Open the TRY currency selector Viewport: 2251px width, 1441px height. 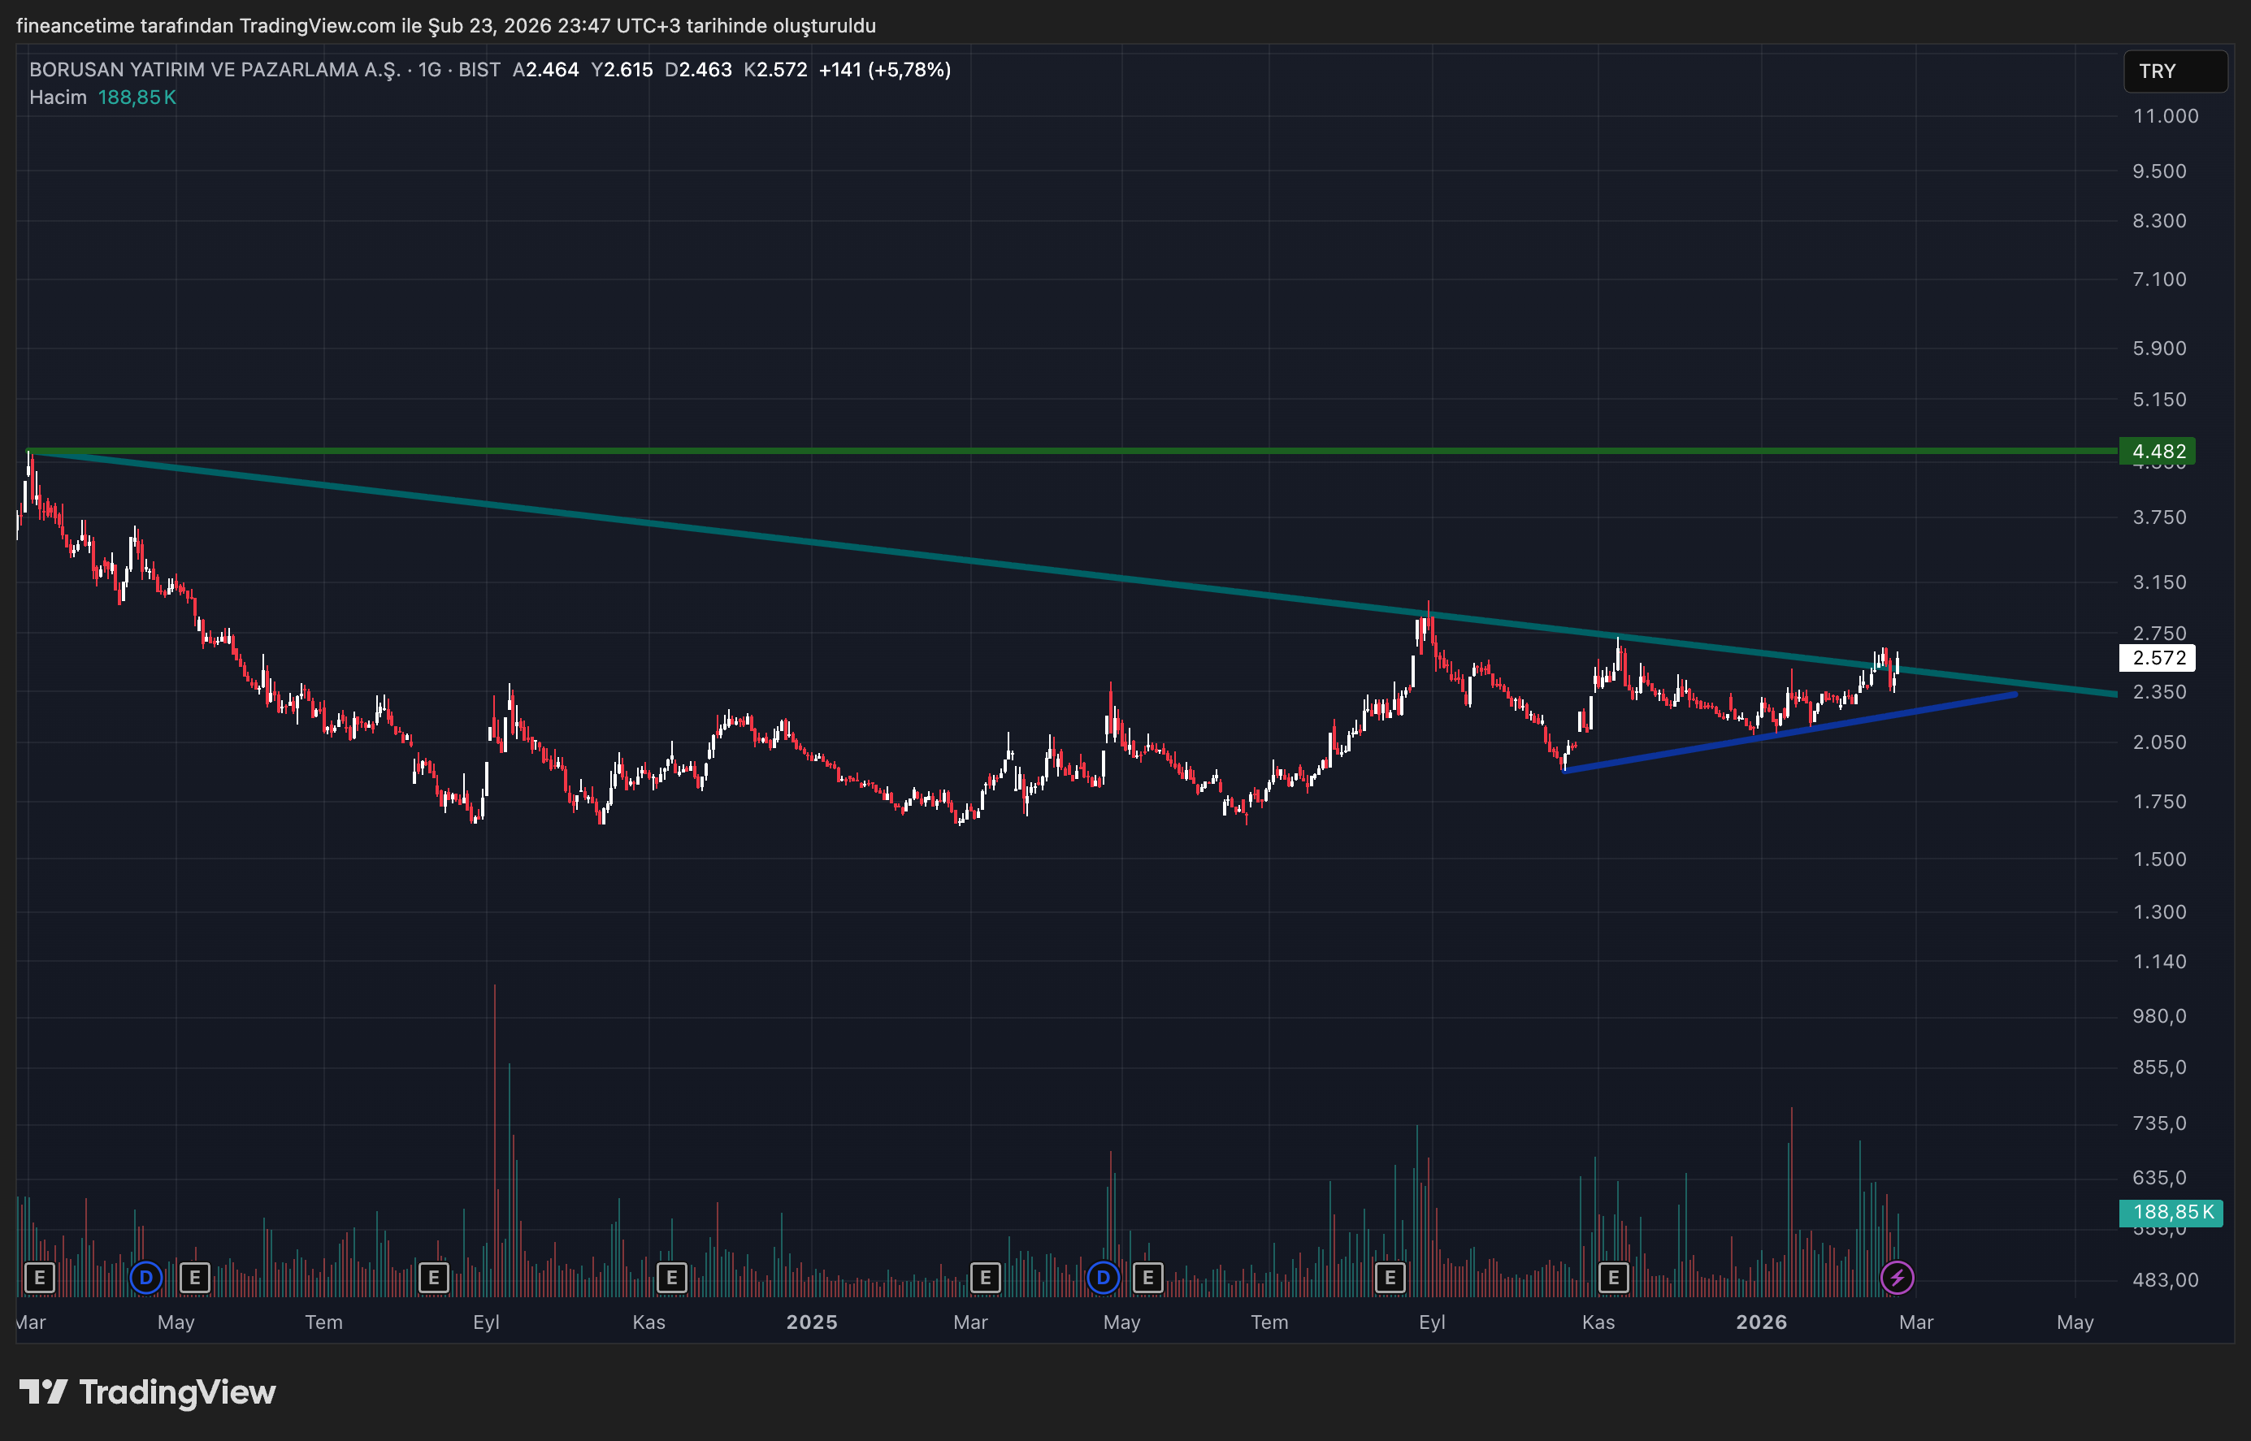(2175, 71)
